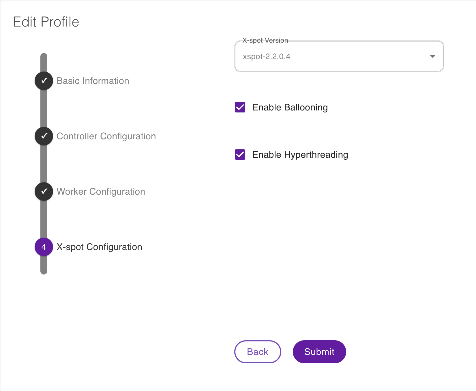The image size is (476, 391).
Task: Click the Controller Configuration checkmark step icon
Action: tap(44, 136)
